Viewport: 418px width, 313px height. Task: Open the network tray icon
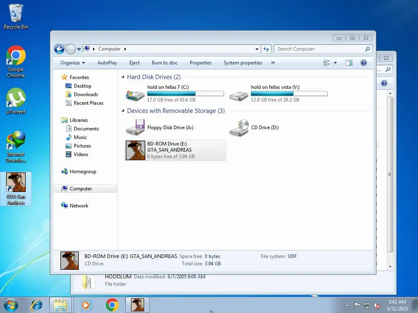[x=367, y=305]
